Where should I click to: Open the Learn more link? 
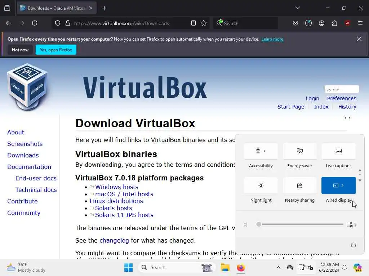point(272,39)
